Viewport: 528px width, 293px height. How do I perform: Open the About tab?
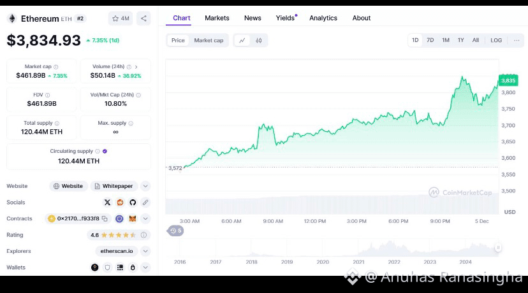coord(362,18)
